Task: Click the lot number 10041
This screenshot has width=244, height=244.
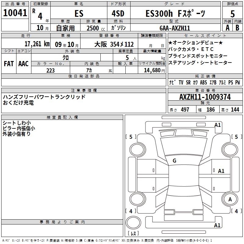Action: pyautogui.click(x=15, y=13)
